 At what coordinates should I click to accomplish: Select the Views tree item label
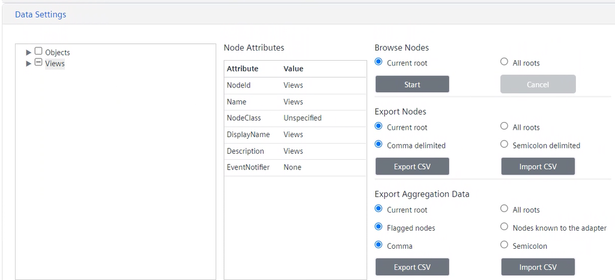[x=55, y=64]
